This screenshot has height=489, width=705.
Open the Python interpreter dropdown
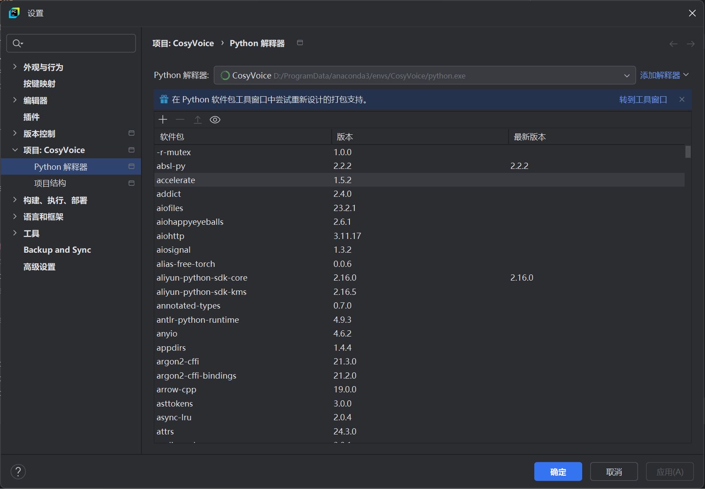425,75
